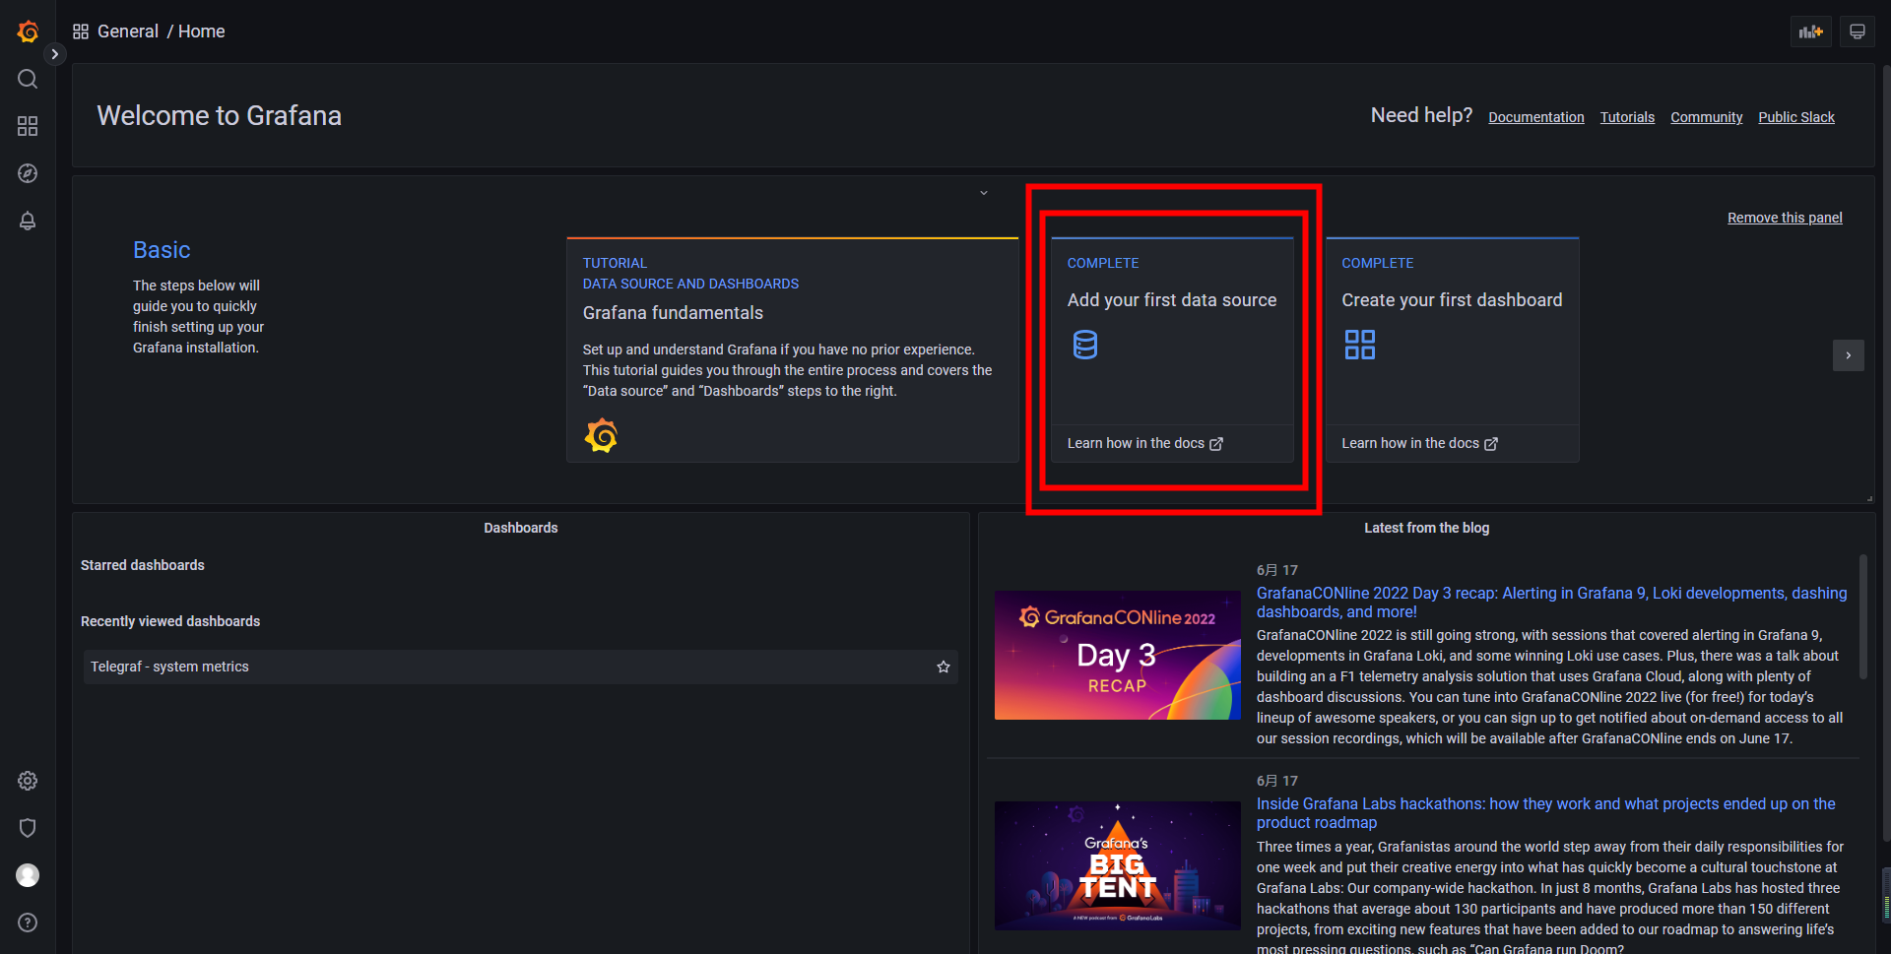The width and height of the screenshot is (1891, 954).
Task: Click the Welcome to Grafana heading
Action: pos(219,116)
